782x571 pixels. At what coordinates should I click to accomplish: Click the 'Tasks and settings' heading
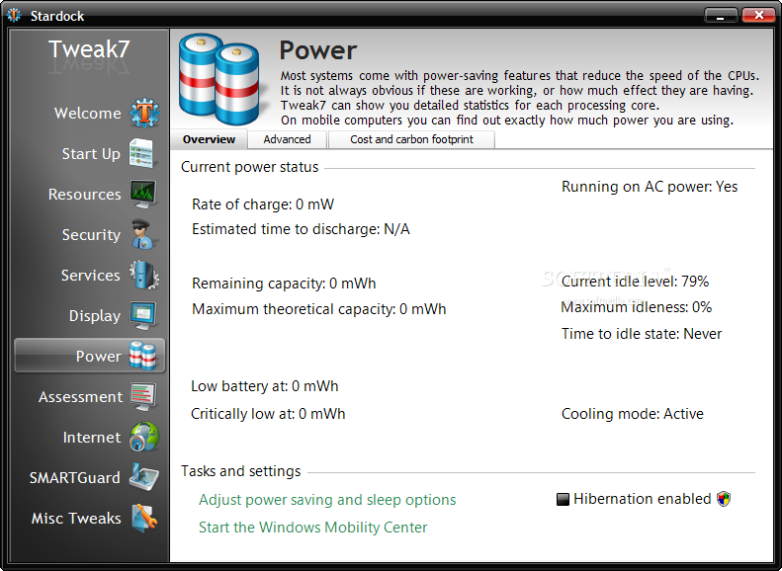tap(241, 471)
